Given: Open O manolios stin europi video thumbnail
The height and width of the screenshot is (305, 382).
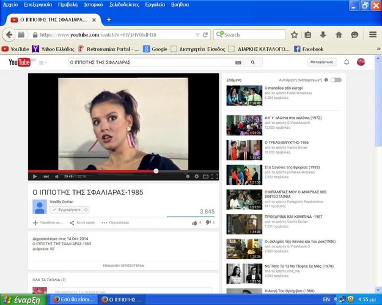Looking at the screenshot, I should (x=244, y=95).
